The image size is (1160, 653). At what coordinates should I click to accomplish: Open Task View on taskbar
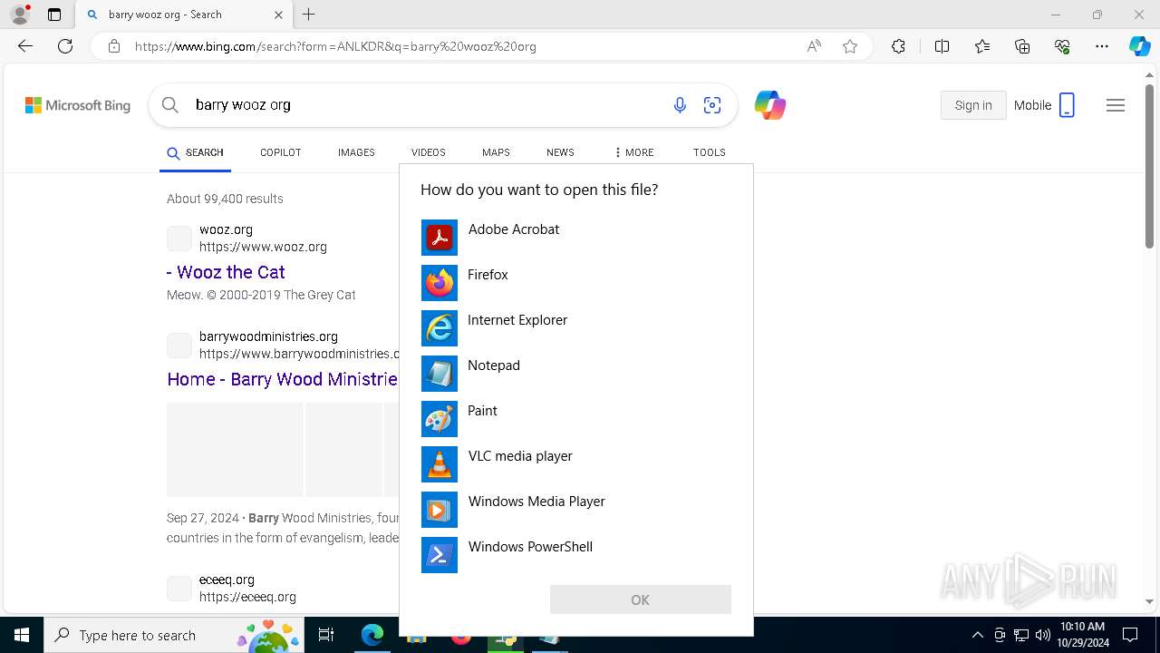[x=326, y=635]
